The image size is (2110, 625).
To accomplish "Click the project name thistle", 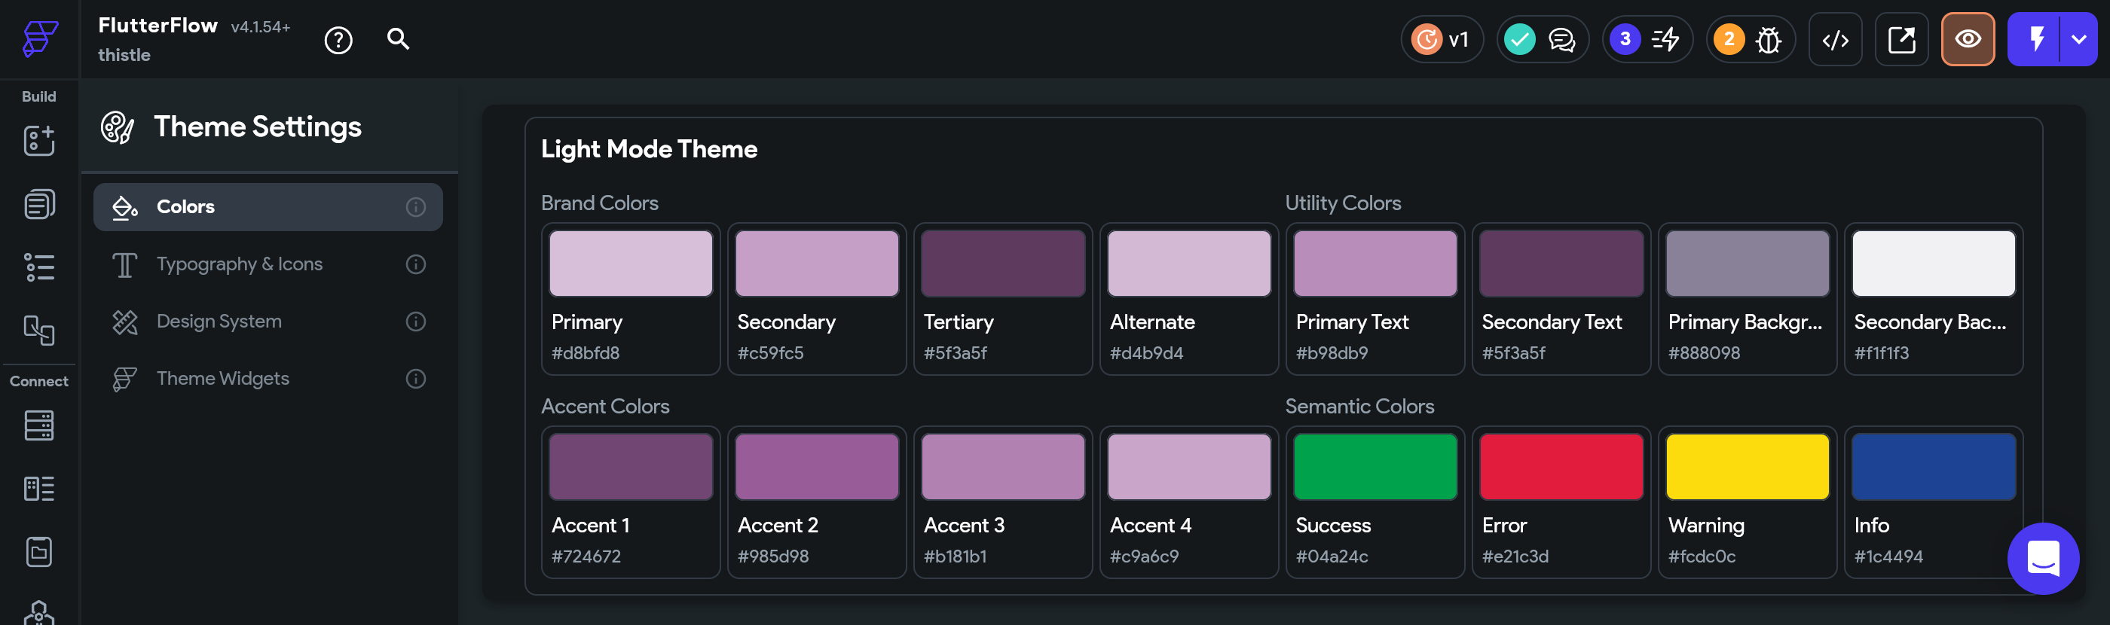I will [x=124, y=55].
